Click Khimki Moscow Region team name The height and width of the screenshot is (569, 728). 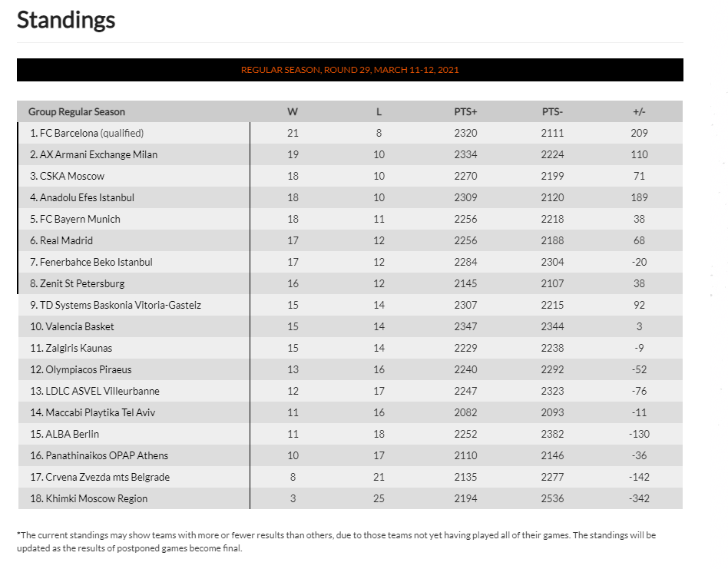coord(88,498)
